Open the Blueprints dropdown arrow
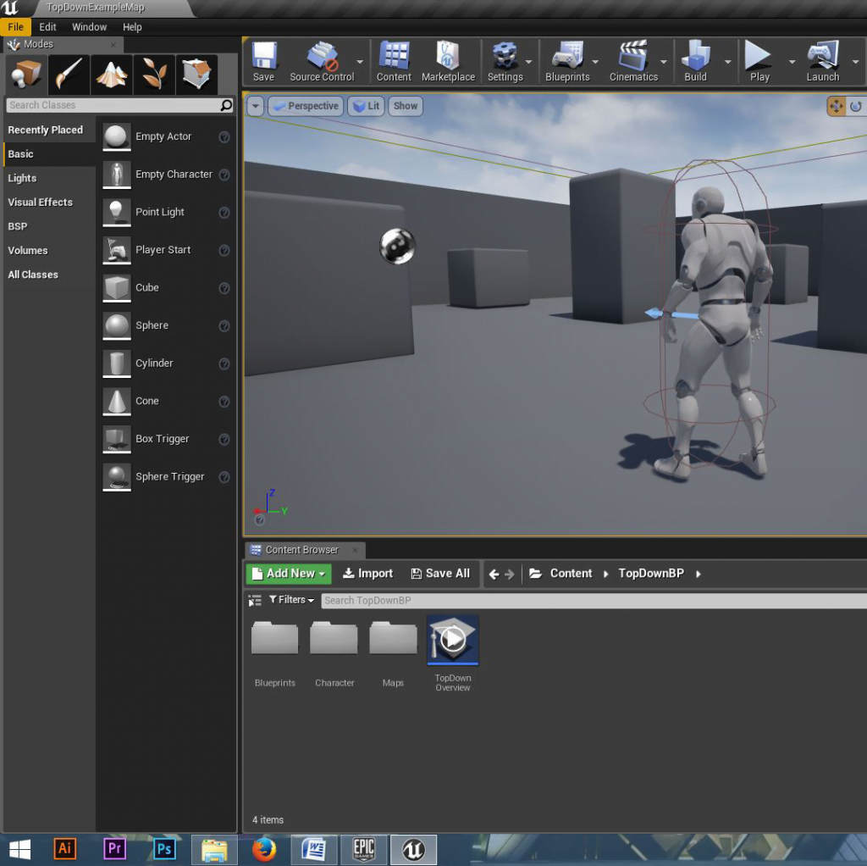Viewport: 867px width, 866px height. 595,62
